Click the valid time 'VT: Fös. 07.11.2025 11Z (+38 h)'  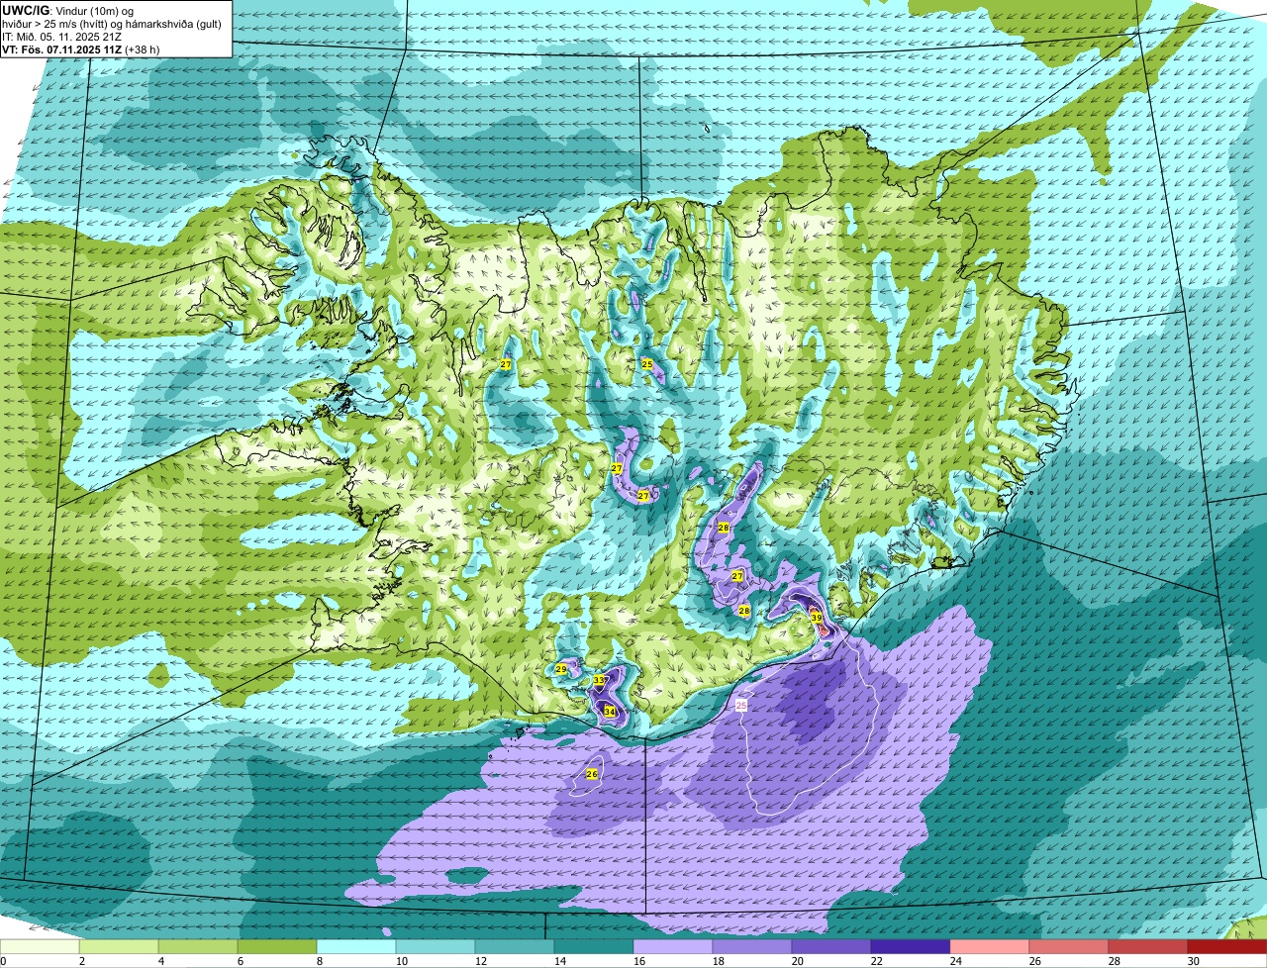click(82, 48)
